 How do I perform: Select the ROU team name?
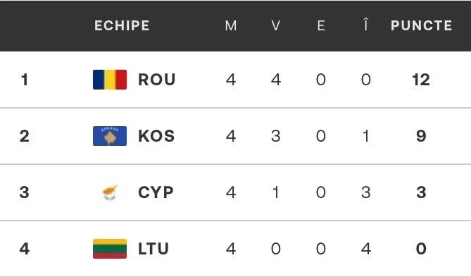(x=156, y=80)
